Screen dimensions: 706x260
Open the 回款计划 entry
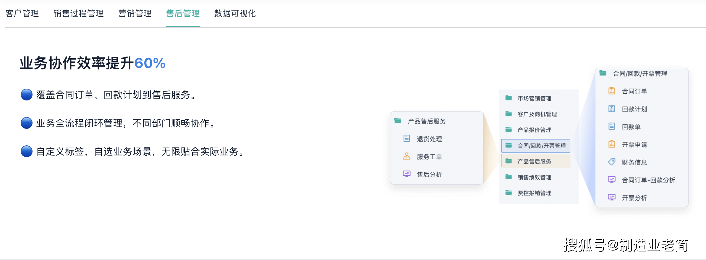coord(634,109)
